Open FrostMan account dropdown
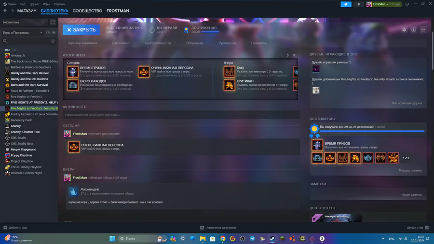Viewport: 434px width, 244px height. pos(384,4)
